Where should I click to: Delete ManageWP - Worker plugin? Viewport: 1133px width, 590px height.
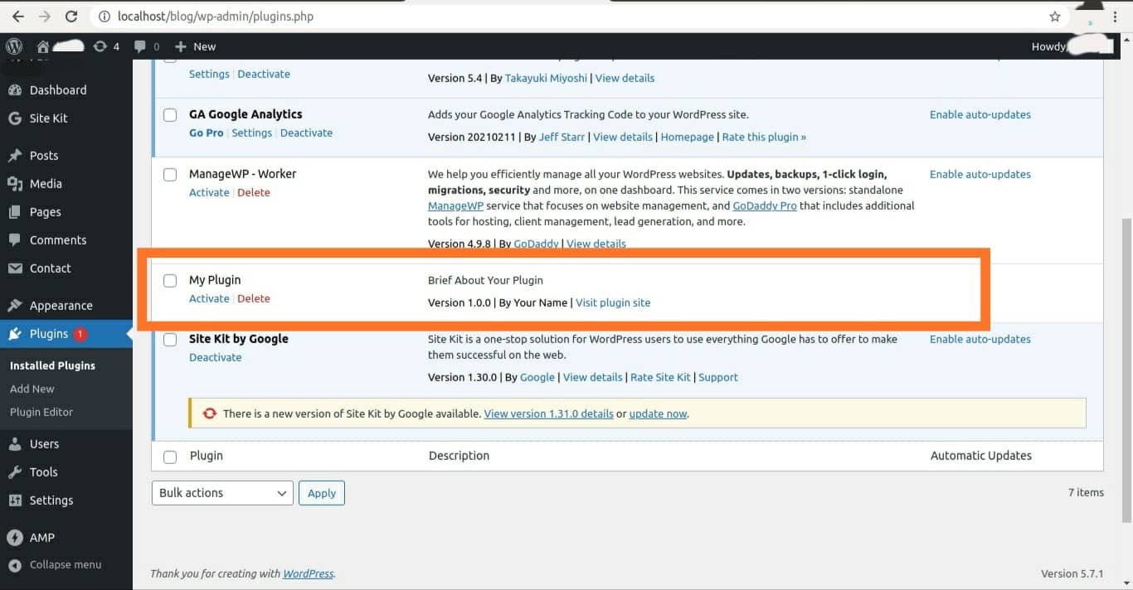click(254, 192)
